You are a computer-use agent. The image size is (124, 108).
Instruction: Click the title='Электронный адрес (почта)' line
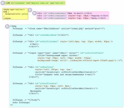tap(58, 55)
